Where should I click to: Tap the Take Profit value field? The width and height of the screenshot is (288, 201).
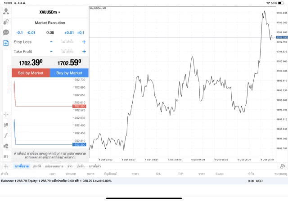(x=67, y=52)
